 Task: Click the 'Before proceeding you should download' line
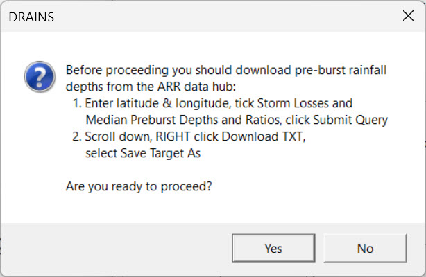[226, 70]
